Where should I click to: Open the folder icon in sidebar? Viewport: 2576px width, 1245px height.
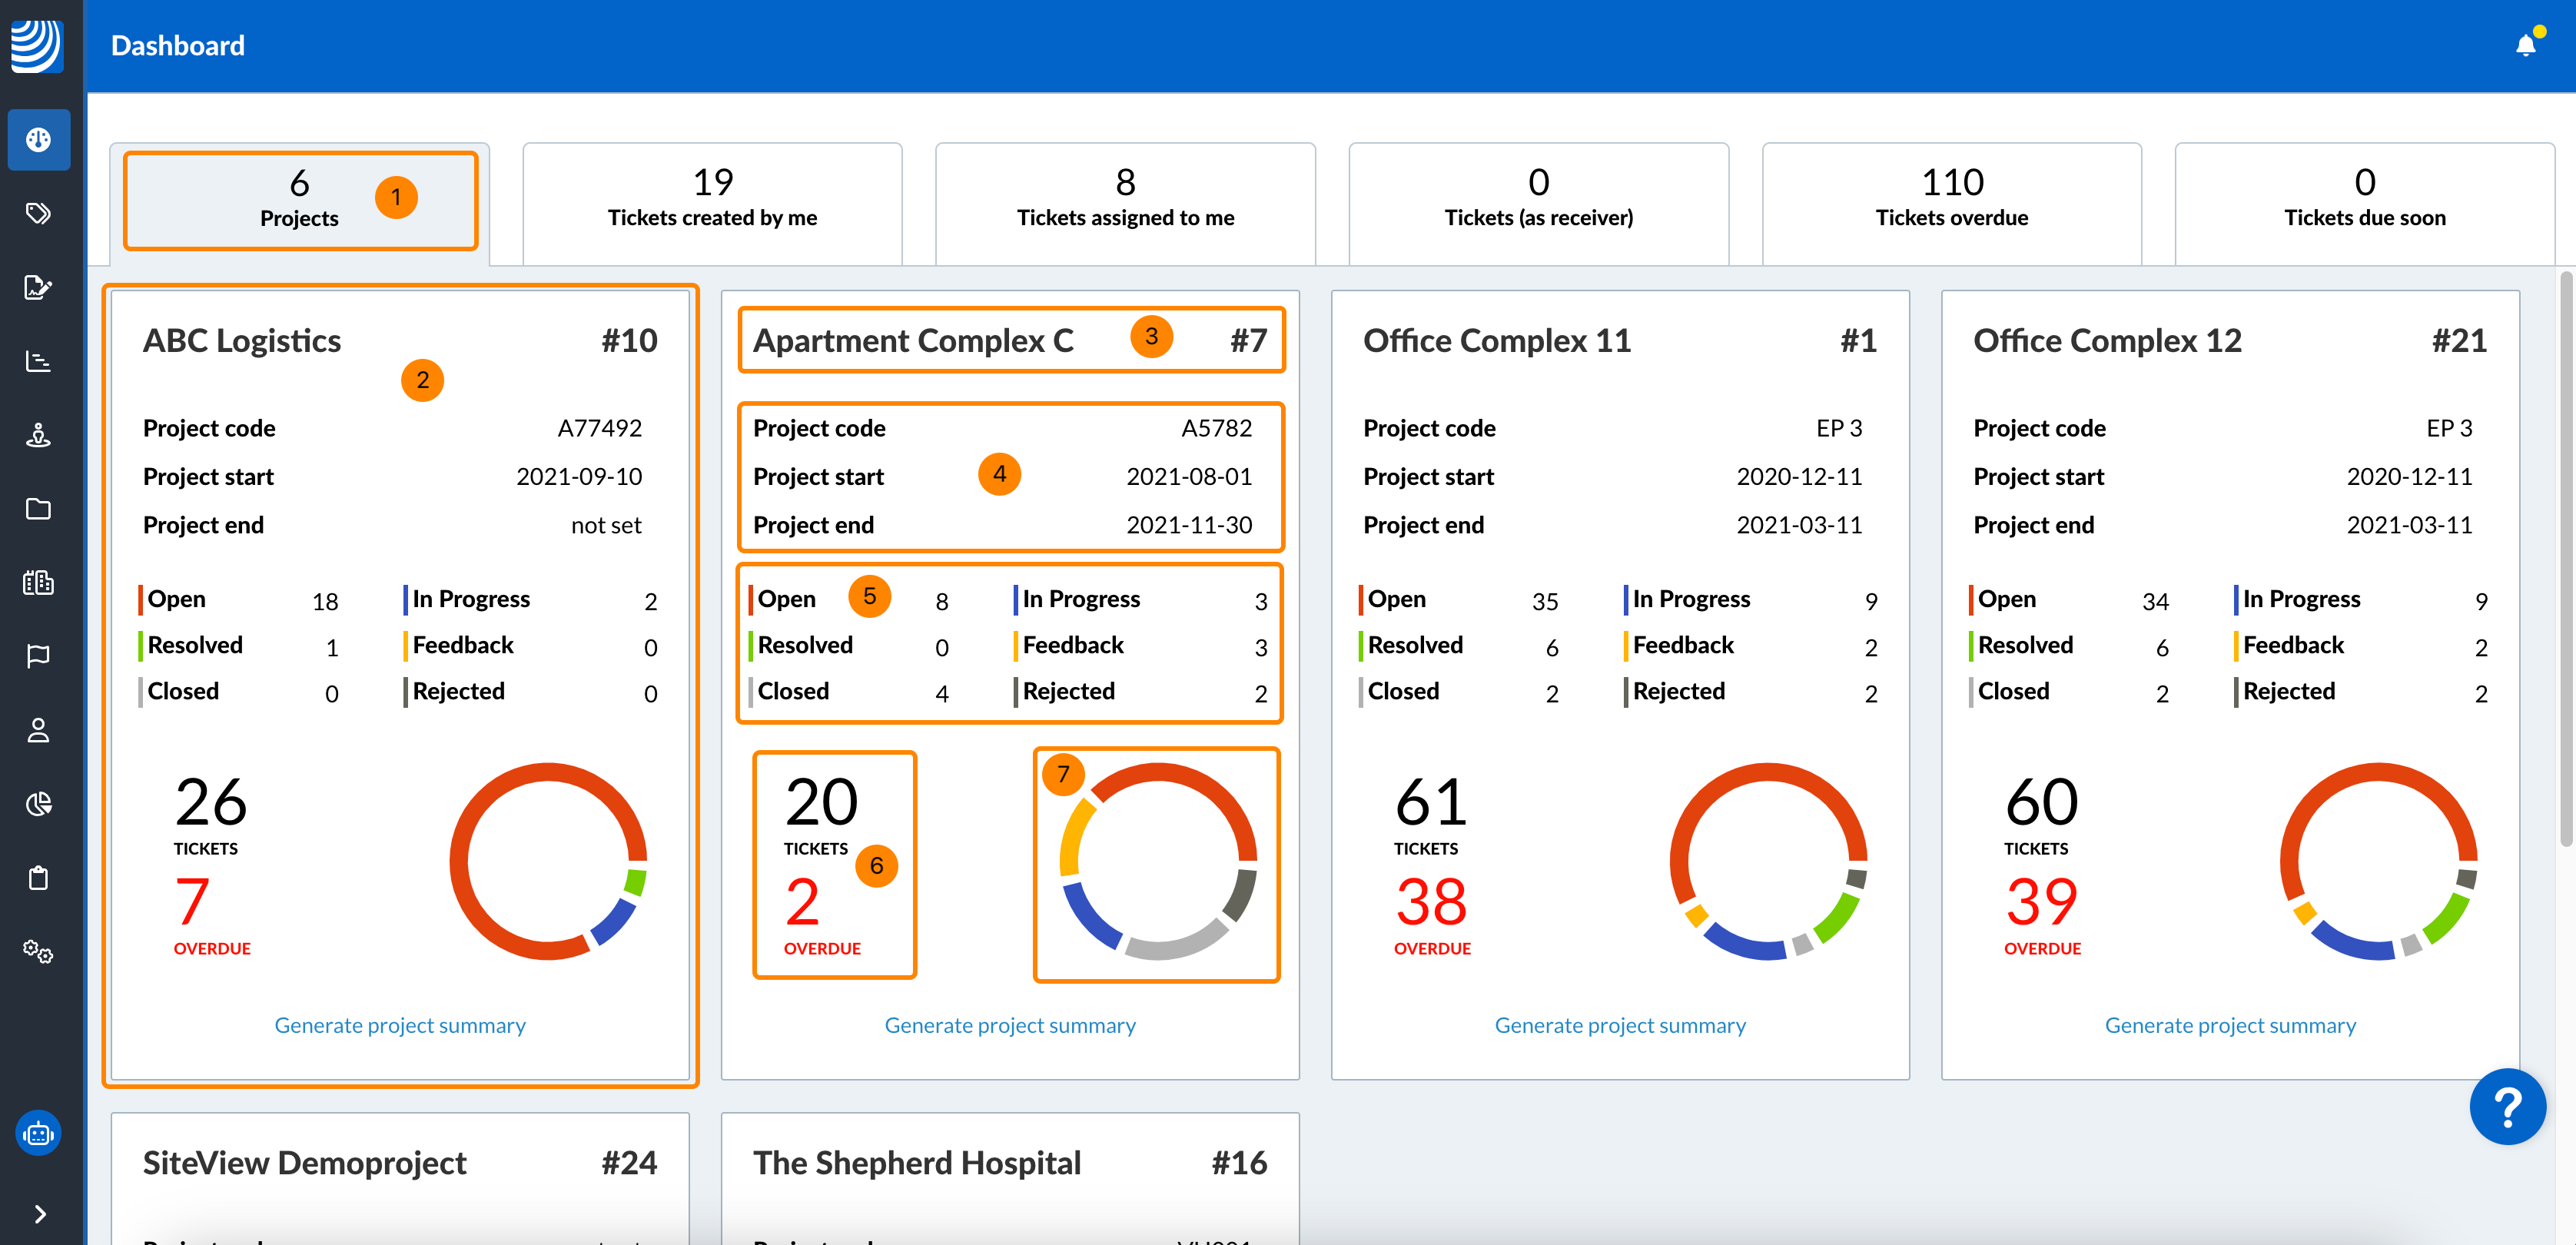(38, 509)
